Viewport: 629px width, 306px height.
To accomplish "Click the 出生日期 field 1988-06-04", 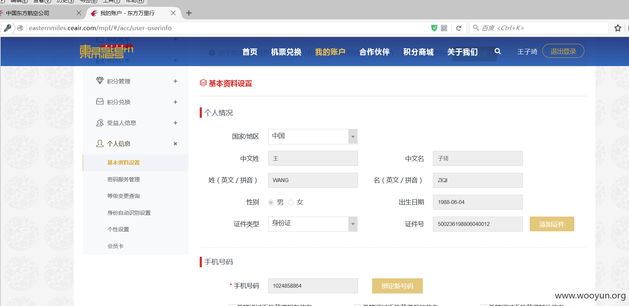I will click(x=478, y=202).
